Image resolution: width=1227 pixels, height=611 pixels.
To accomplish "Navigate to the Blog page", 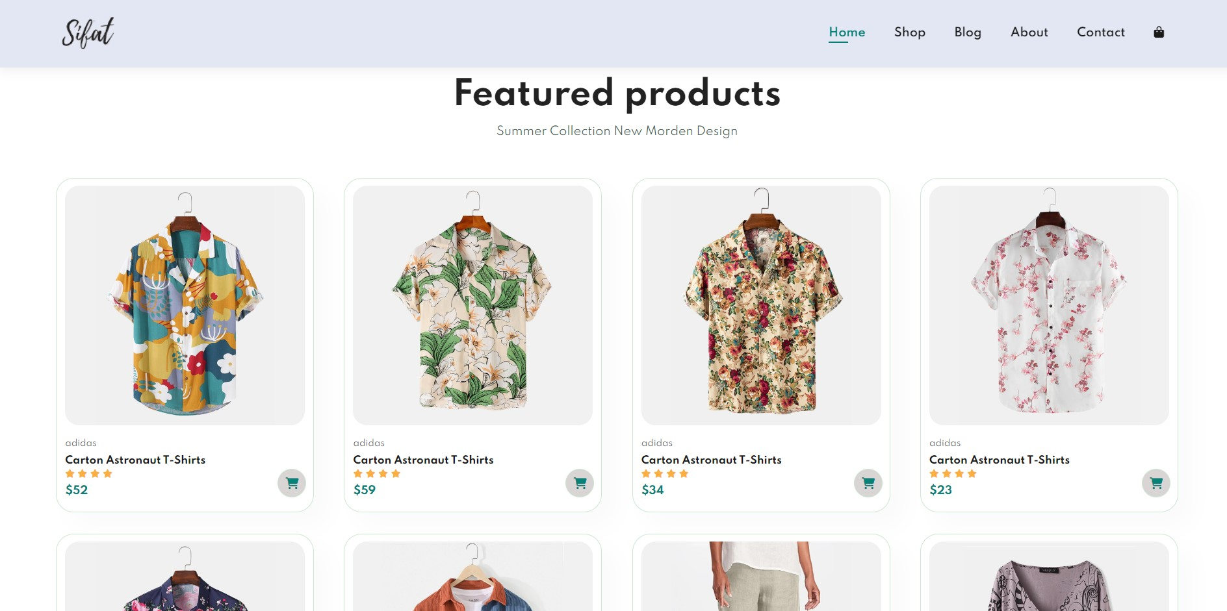I will (968, 32).
